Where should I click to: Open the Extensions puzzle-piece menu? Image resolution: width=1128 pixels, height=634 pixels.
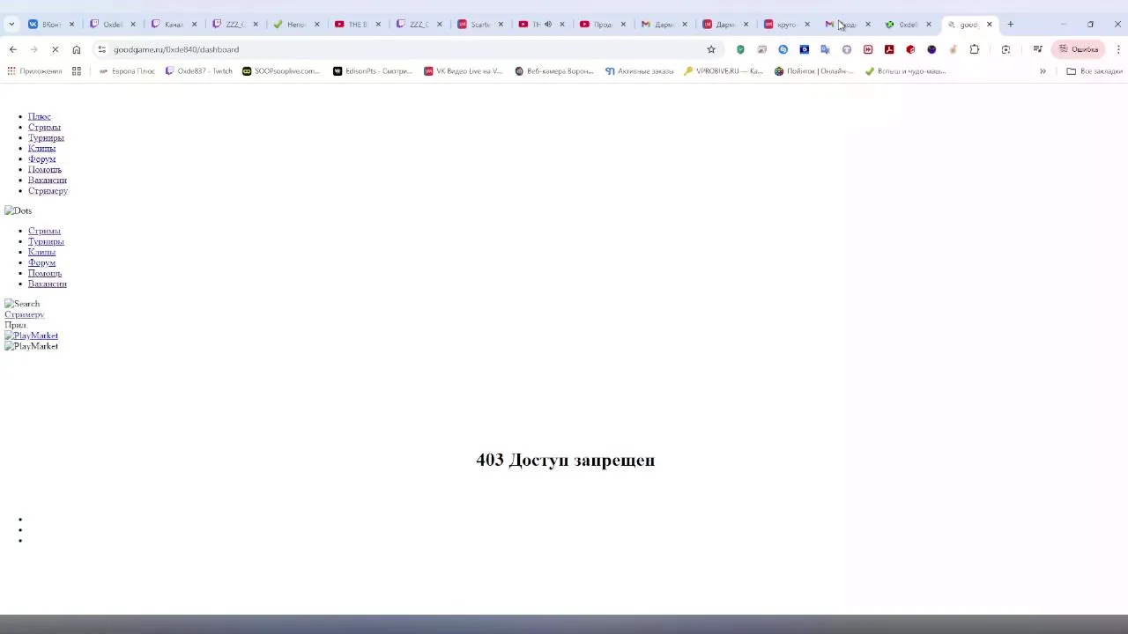tap(975, 49)
